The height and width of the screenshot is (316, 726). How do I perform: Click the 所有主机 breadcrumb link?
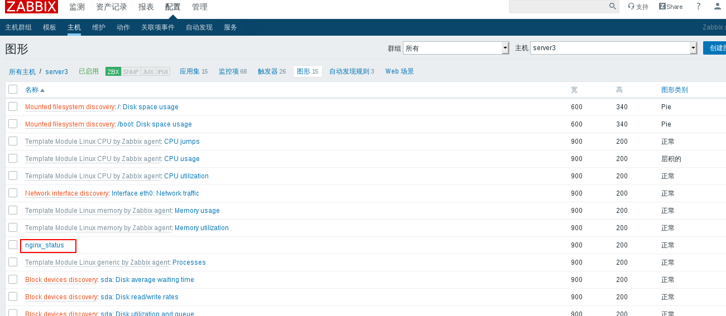coord(22,72)
